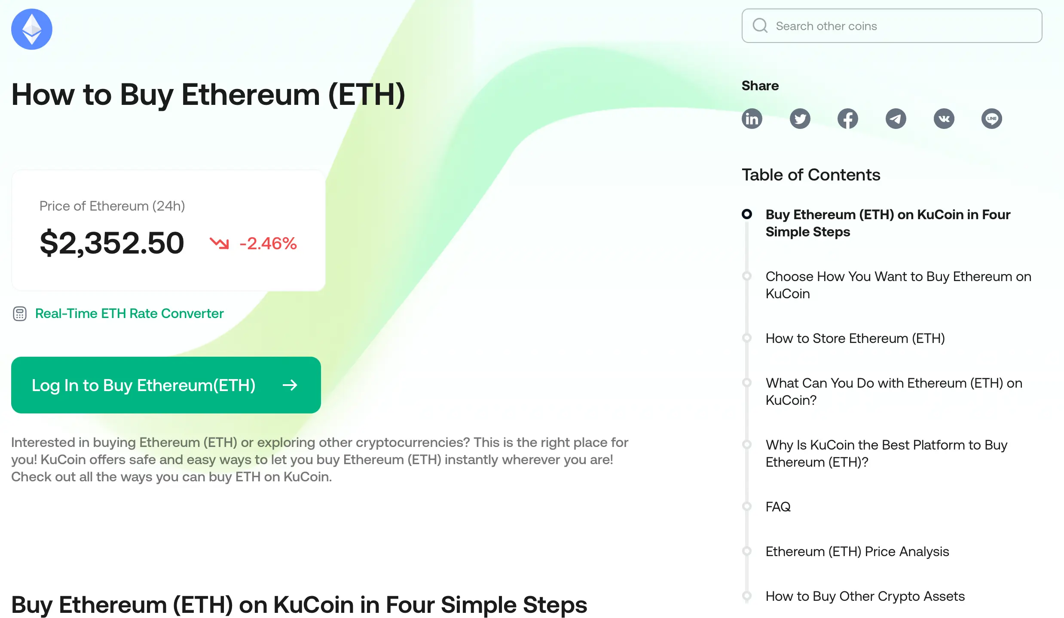The image size is (1064, 618).
Task: Share the article on LinkedIn
Action: click(752, 119)
